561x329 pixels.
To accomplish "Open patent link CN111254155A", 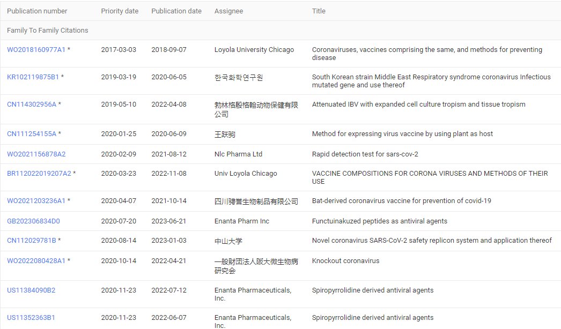I will [x=32, y=134].
